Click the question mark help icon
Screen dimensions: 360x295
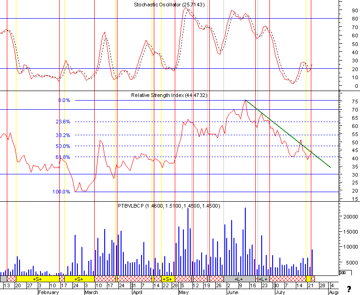point(349,289)
